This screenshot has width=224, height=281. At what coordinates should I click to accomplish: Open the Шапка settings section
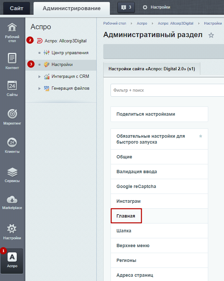click(159, 231)
